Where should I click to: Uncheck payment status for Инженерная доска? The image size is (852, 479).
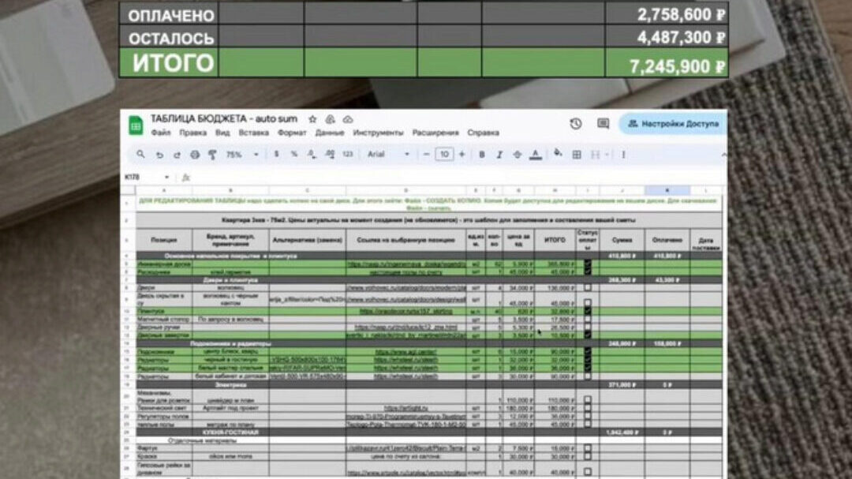pyautogui.click(x=588, y=264)
